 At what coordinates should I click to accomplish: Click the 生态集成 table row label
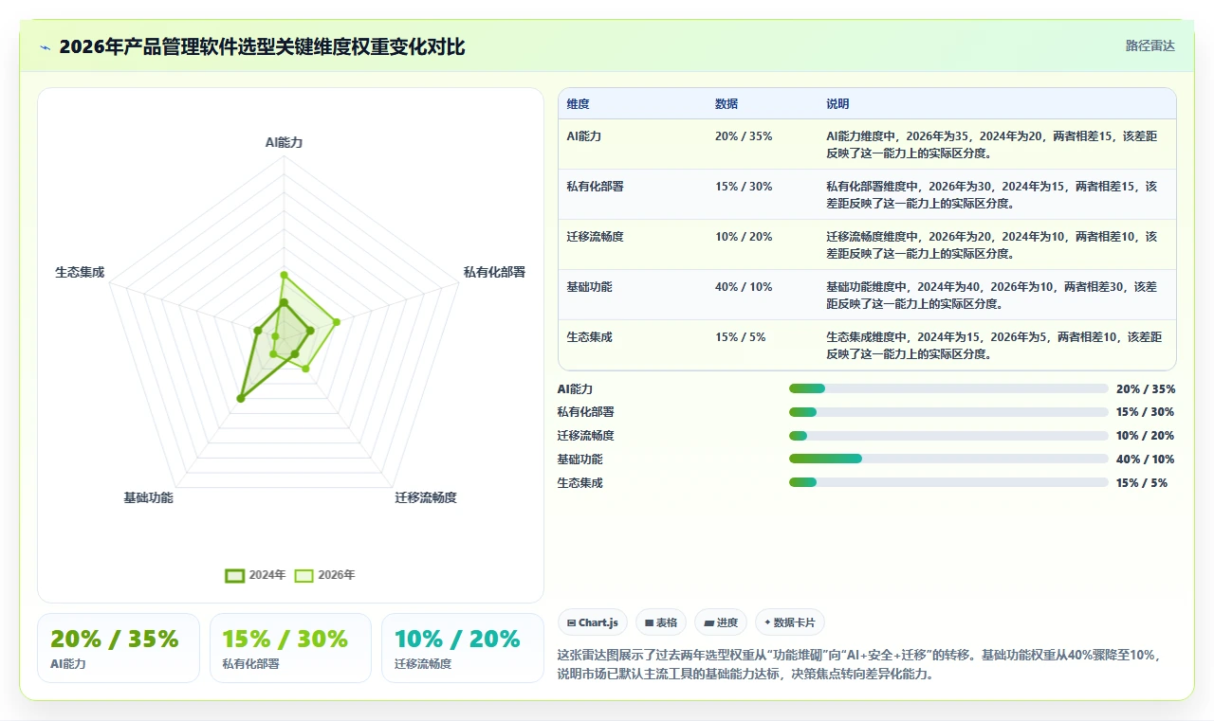(590, 337)
